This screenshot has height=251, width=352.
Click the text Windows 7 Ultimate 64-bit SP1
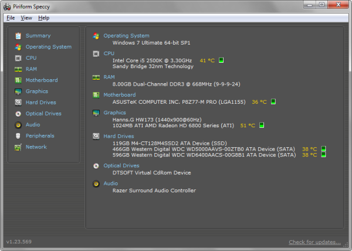tap(151, 43)
